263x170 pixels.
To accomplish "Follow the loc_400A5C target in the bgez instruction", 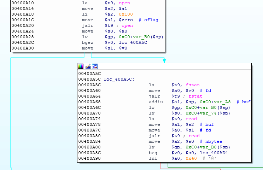I will pyautogui.click(x=133, y=42).
